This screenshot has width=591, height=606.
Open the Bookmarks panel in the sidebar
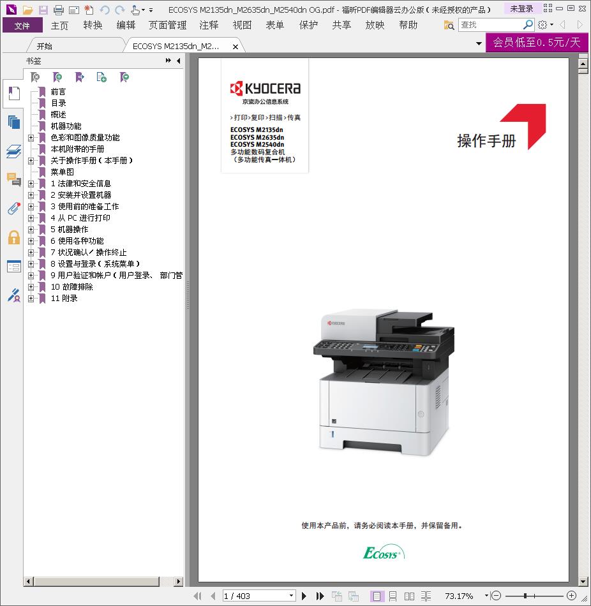tap(14, 94)
